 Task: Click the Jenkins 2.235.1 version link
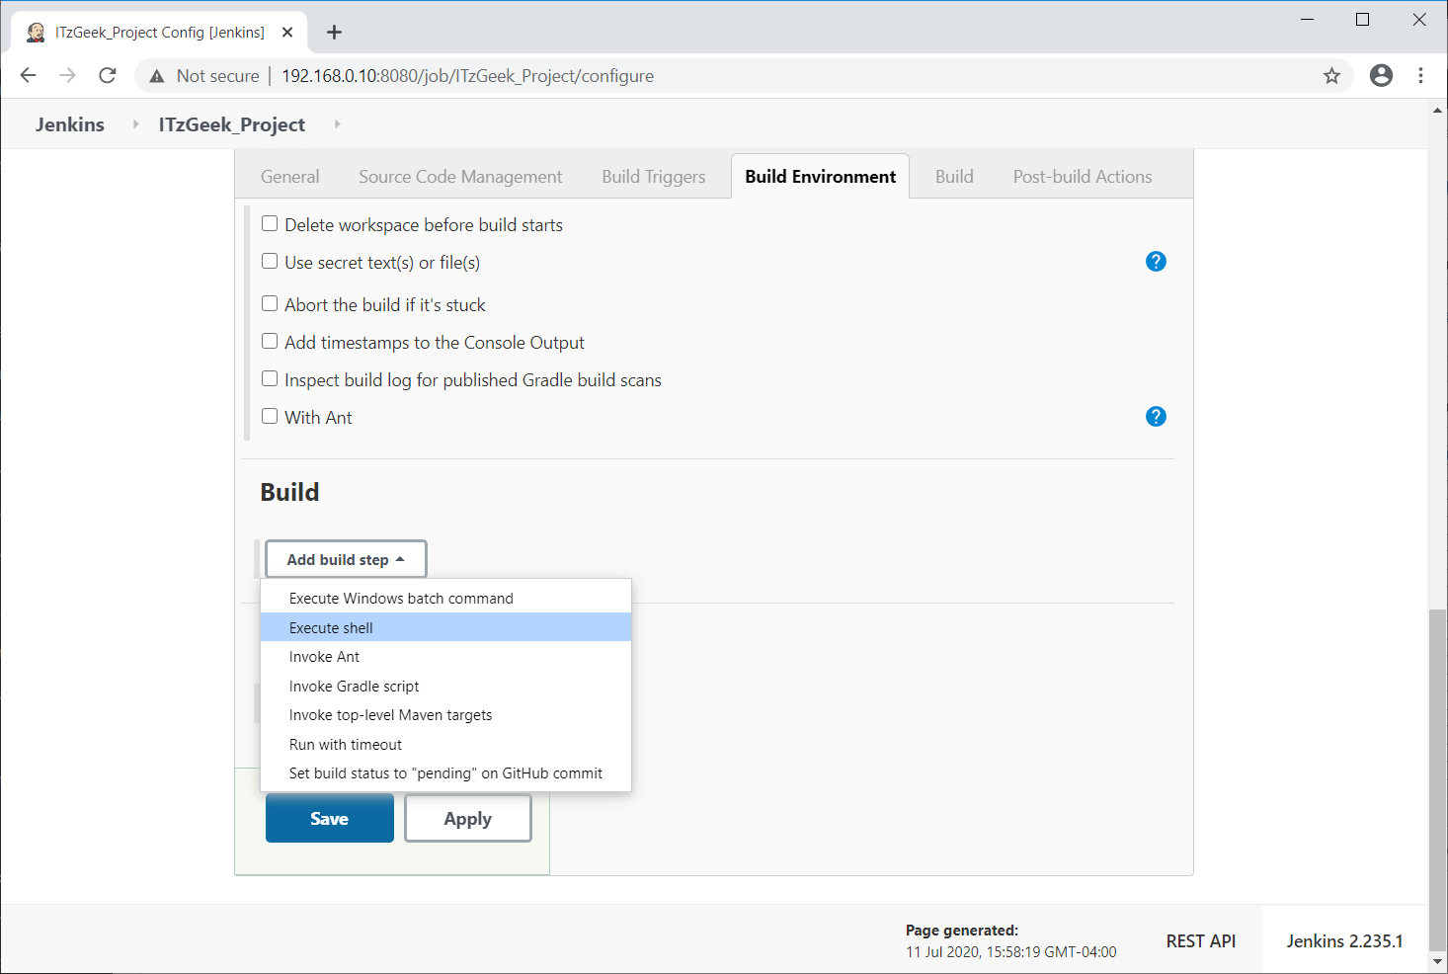pos(1344,941)
